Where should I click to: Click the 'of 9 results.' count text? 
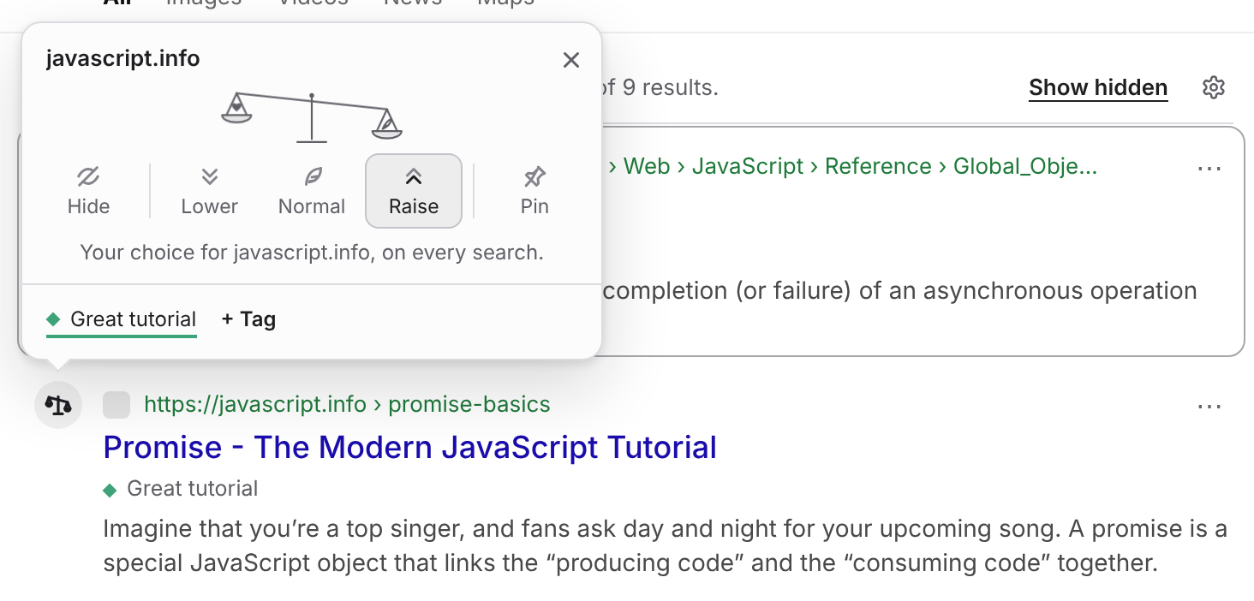(x=658, y=87)
